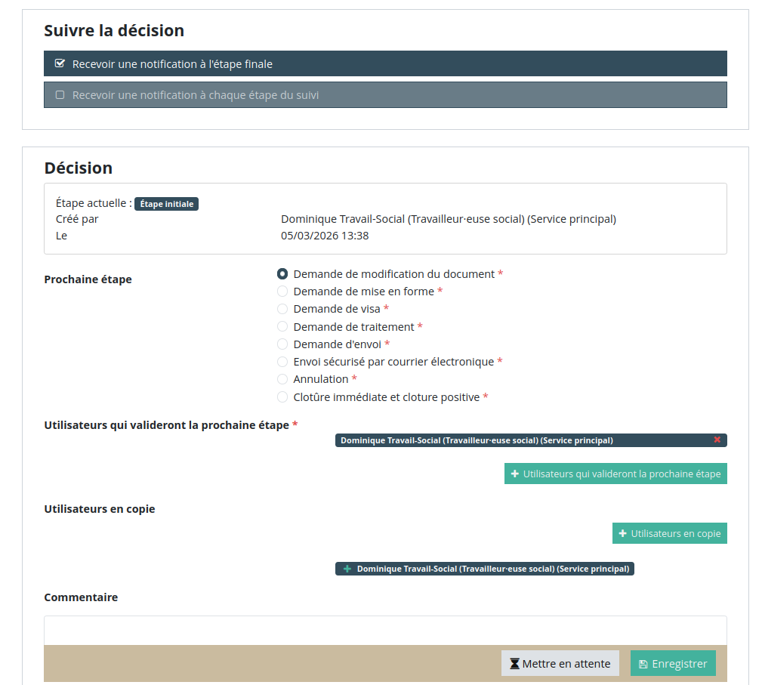
Task: Choose Clotûre immédiate et cloture positive
Action: (282, 397)
